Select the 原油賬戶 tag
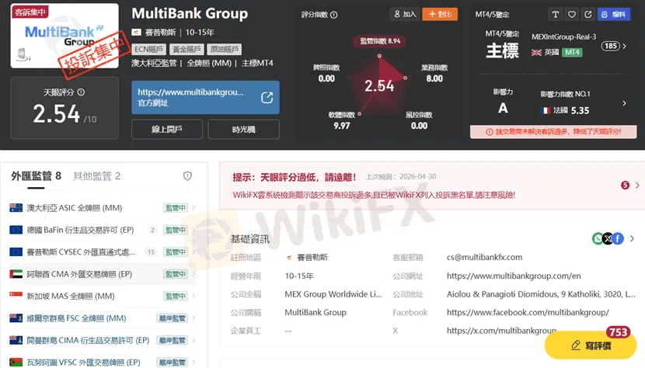 pos(224,50)
